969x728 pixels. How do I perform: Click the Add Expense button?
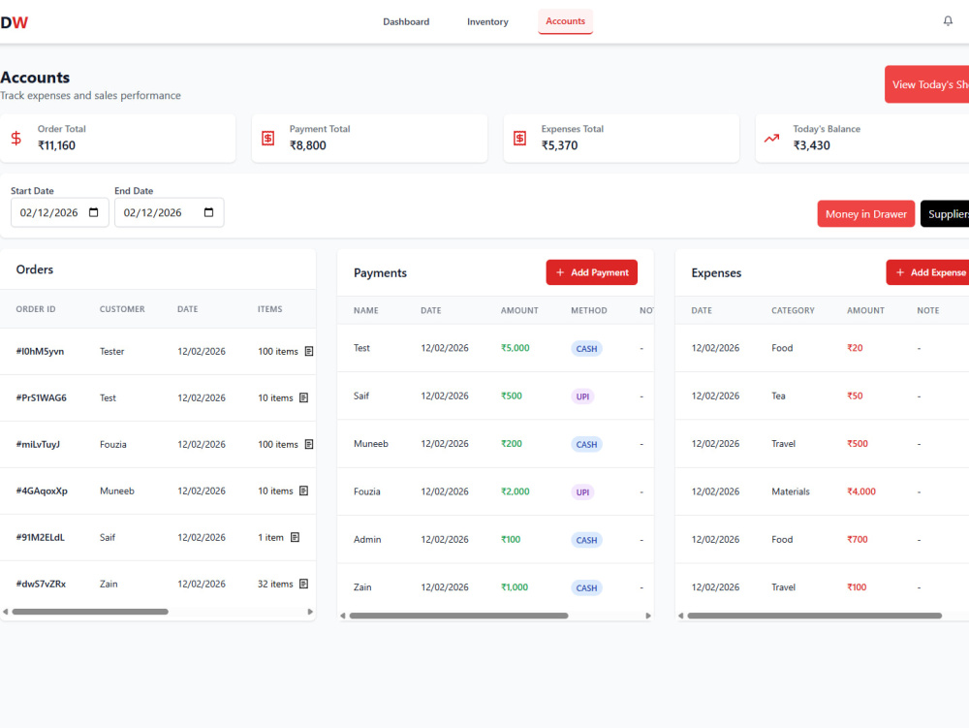pos(927,272)
